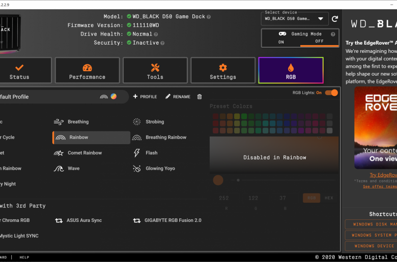Click the help icon next to Drive Health

[156, 34]
